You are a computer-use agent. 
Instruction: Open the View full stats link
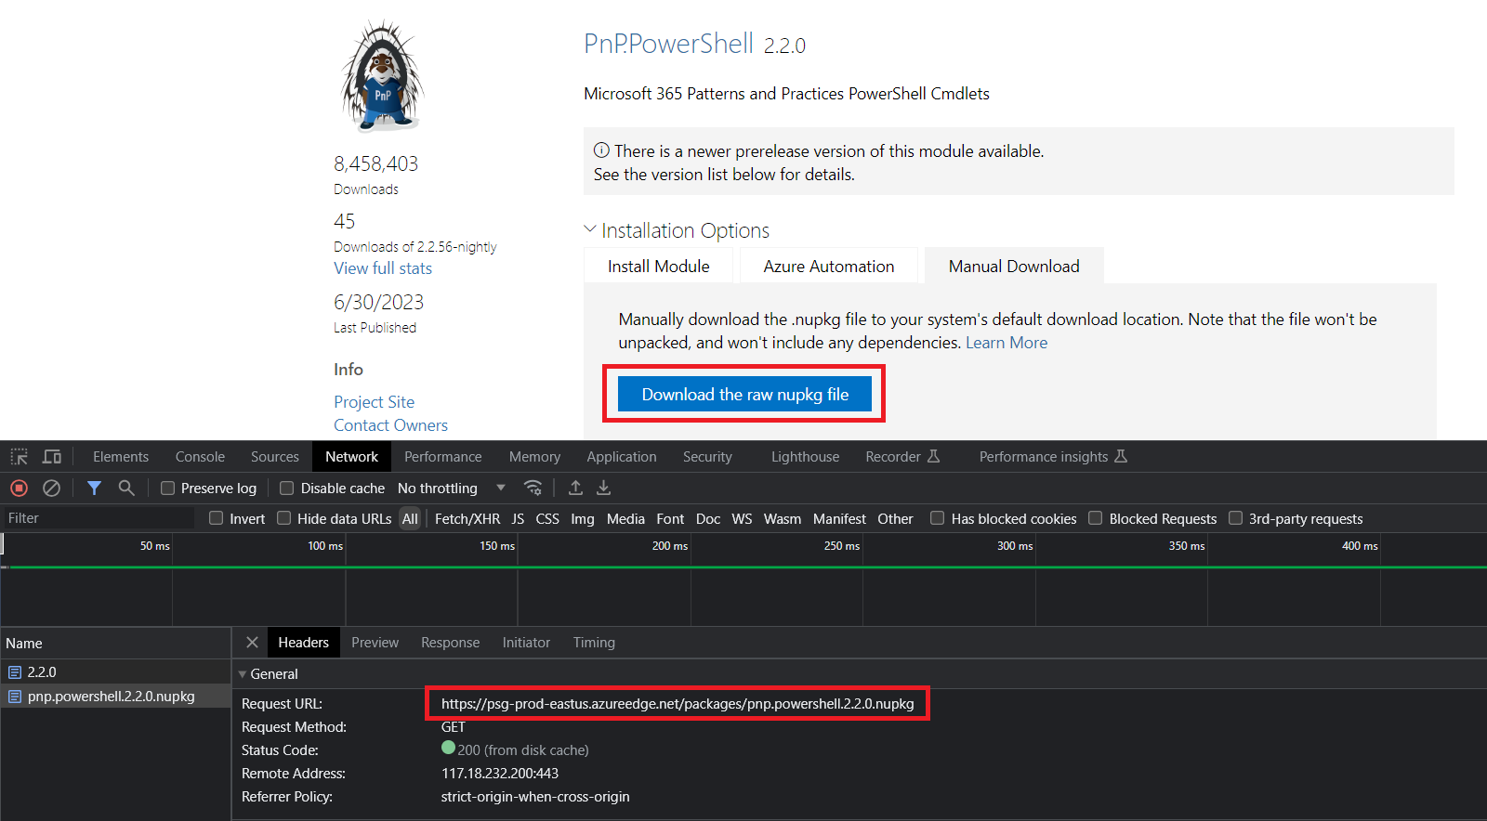(383, 268)
